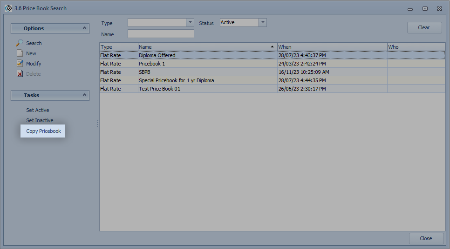This screenshot has width=450, height=249.
Task: Click the Modify pencil icon
Action: coord(20,64)
